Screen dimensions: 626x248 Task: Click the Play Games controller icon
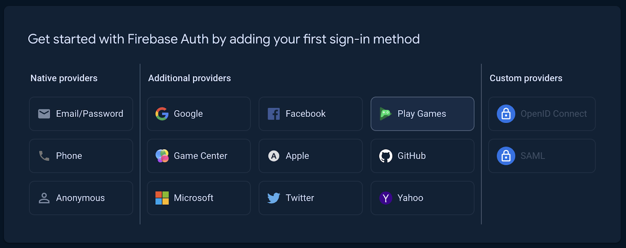(386, 114)
